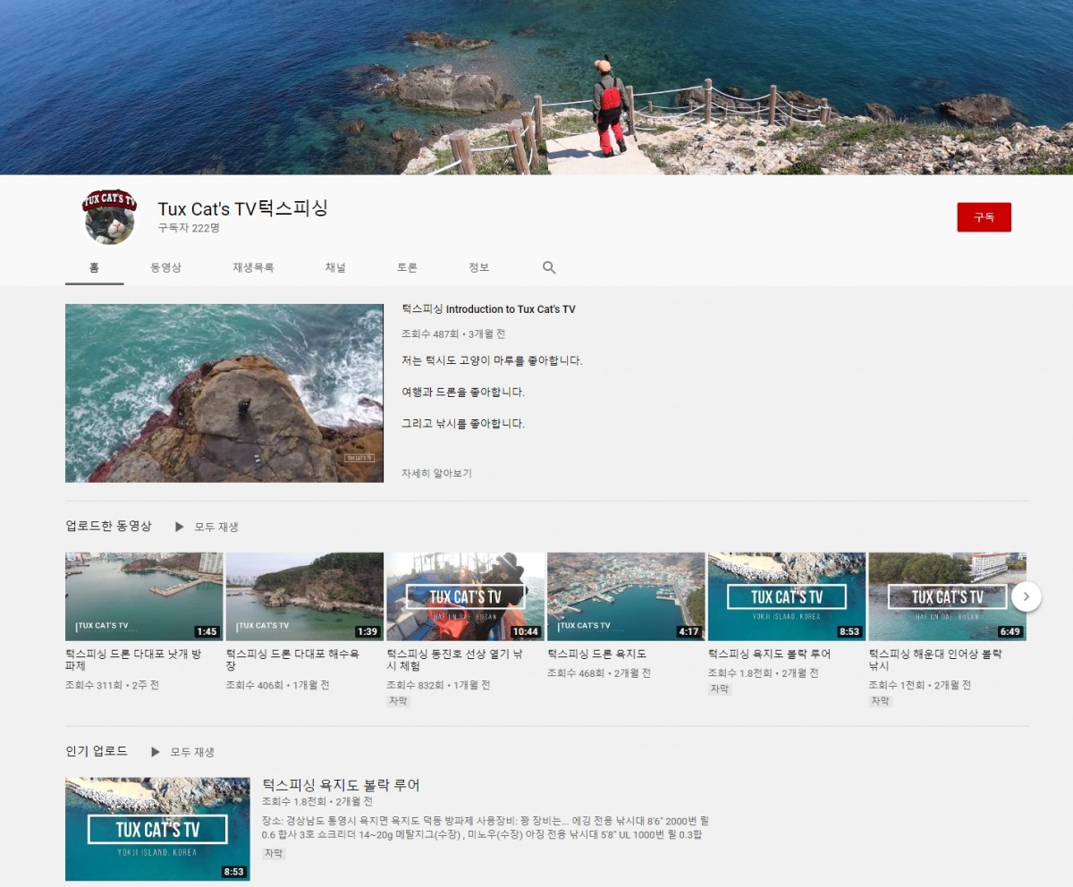Click the featured video title Introduction to Tux Cat's TV
1073x887 pixels.
[x=488, y=309]
